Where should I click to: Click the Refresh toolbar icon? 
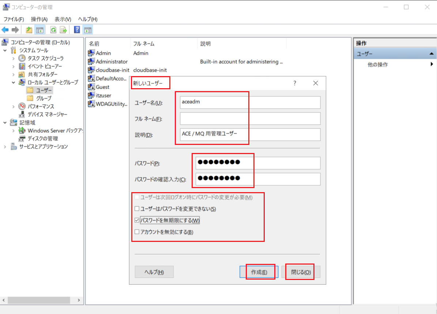(x=53, y=30)
